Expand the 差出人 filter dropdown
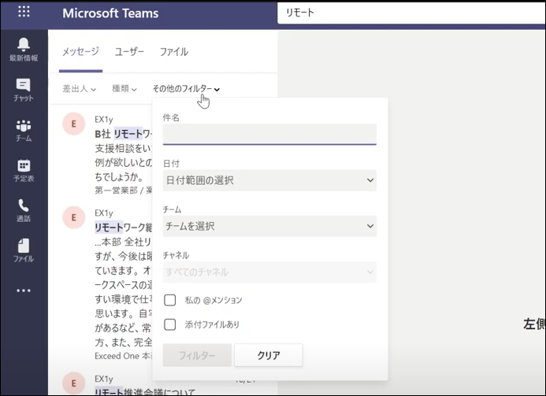546x396 pixels. 79,89
